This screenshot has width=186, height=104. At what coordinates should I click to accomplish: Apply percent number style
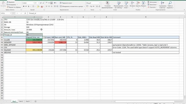coord(91,6)
